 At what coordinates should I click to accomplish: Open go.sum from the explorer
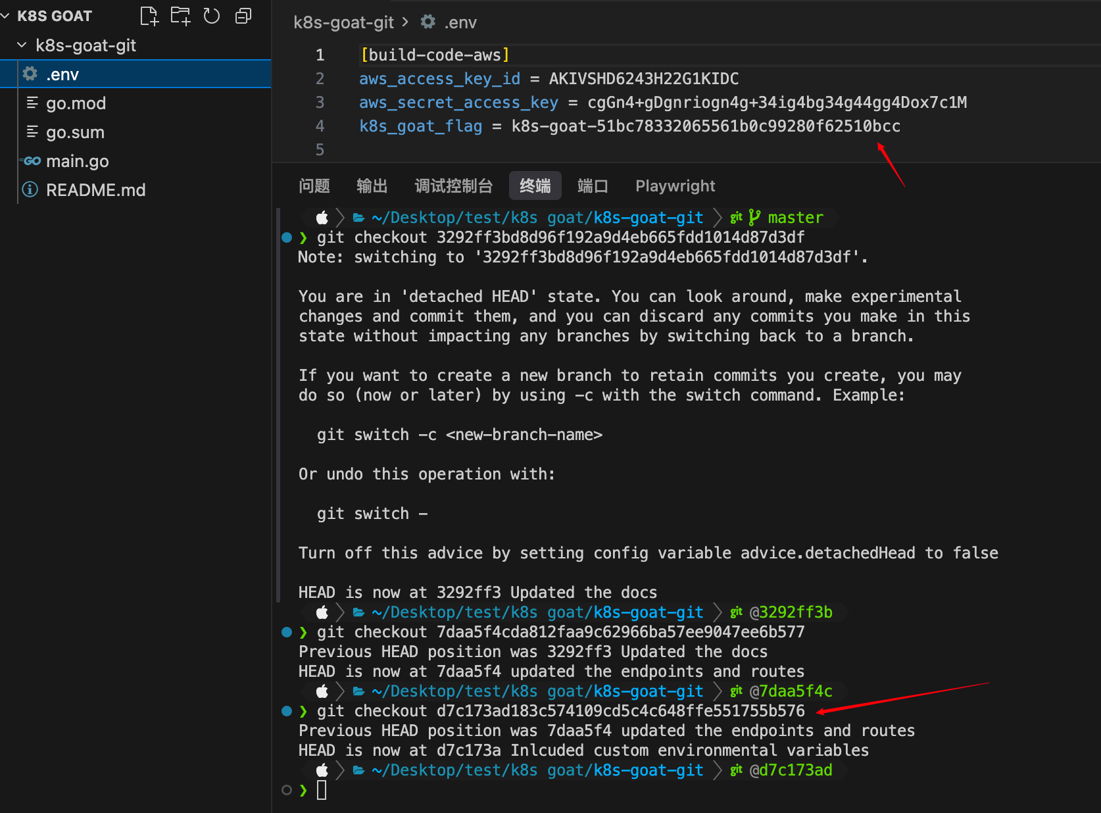[x=75, y=132]
